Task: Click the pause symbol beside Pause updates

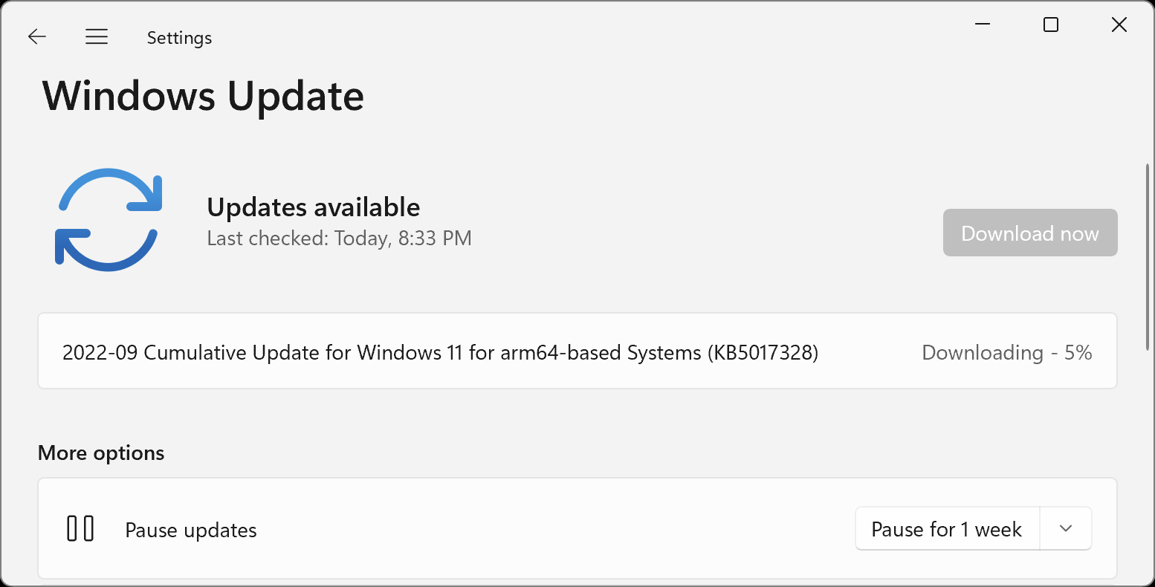Action: tap(79, 528)
